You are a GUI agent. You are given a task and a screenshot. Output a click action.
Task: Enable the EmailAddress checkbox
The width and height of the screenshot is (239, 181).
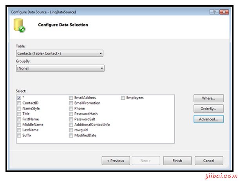pyautogui.click(x=71, y=98)
